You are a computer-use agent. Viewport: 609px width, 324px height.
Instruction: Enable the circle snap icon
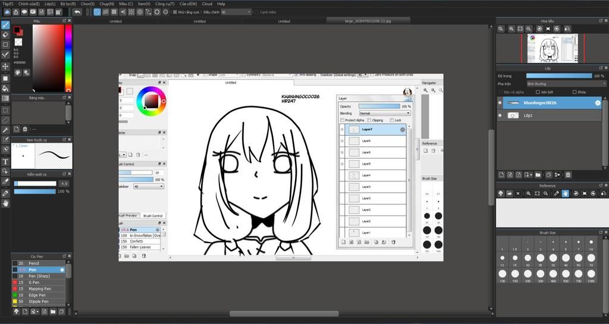(x=140, y=12)
